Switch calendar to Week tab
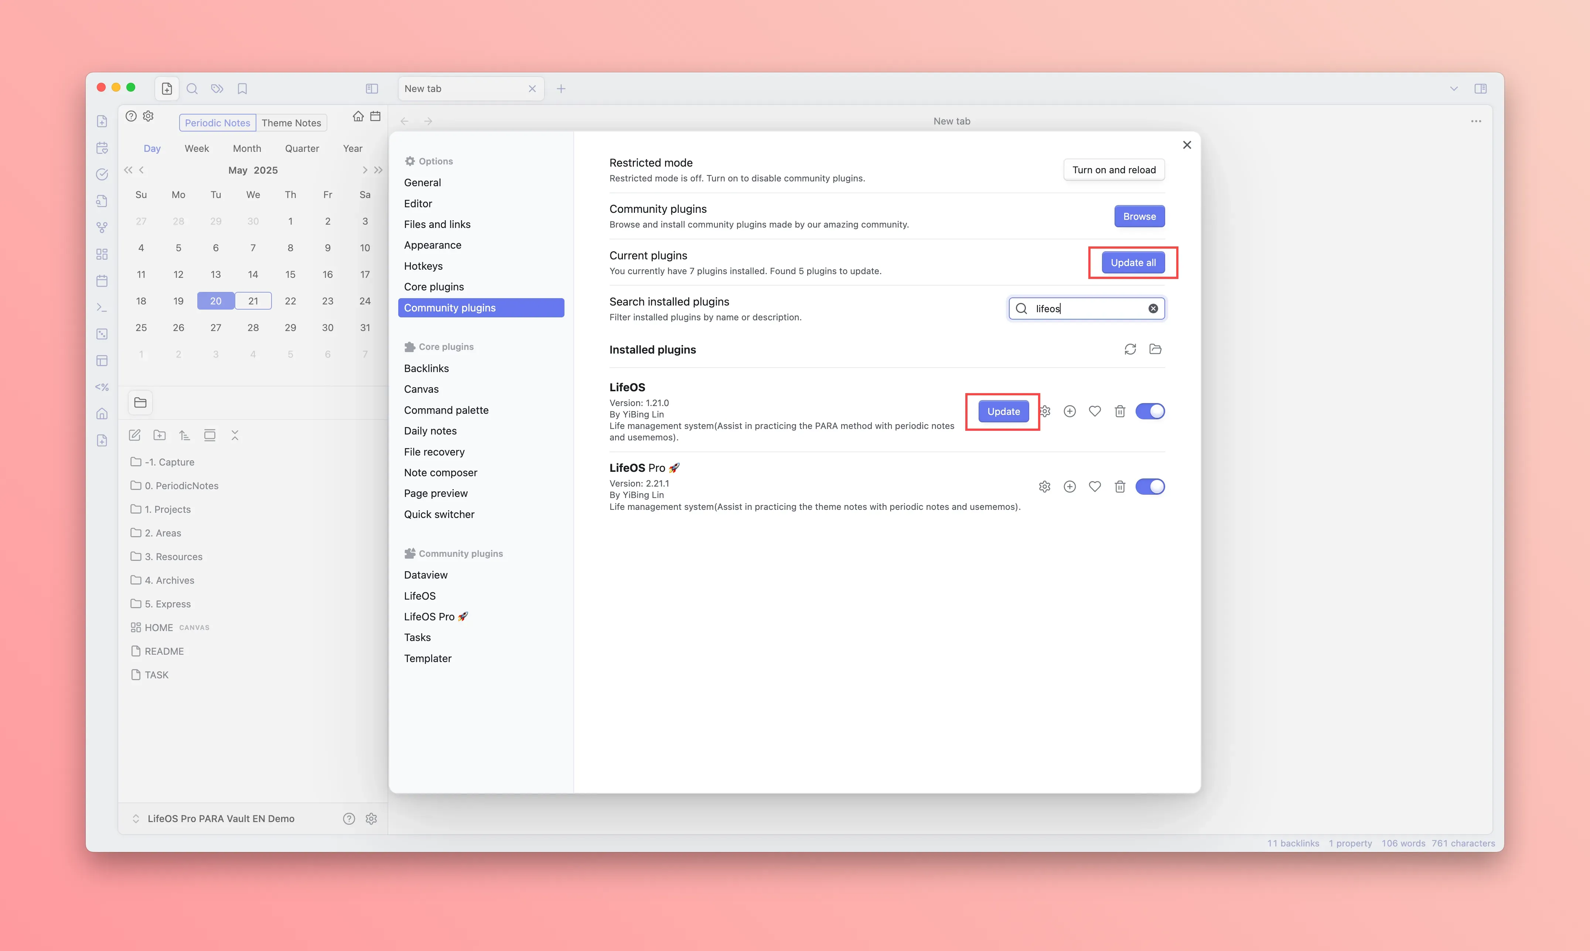The height and width of the screenshot is (951, 1590). pyautogui.click(x=197, y=148)
